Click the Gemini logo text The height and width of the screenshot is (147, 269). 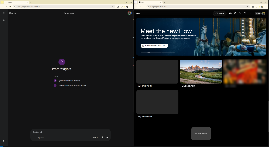pyautogui.click(x=13, y=13)
